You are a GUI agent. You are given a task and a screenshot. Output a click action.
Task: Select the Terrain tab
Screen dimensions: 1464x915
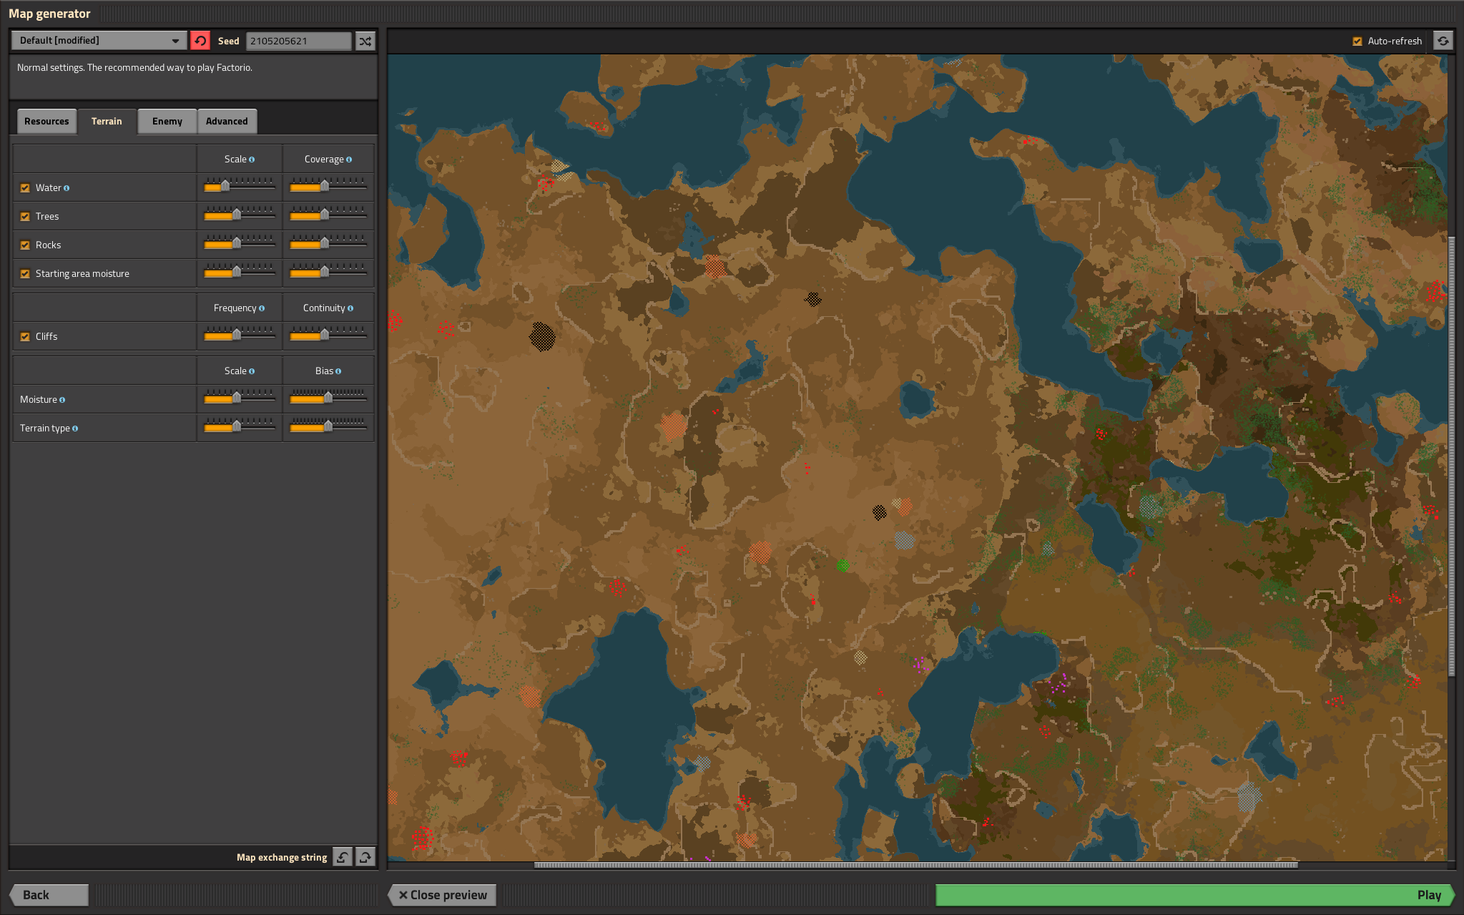[x=107, y=122]
